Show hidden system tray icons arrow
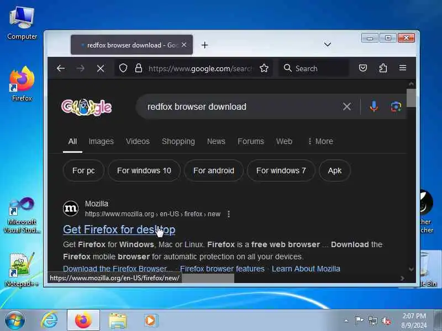 click(x=346, y=321)
